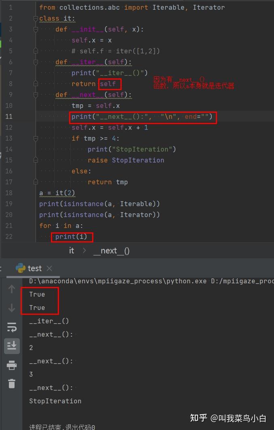The image size is (274, 430).
Task: Click 'print("__iter__()")' code line
Action: (110, 73)
